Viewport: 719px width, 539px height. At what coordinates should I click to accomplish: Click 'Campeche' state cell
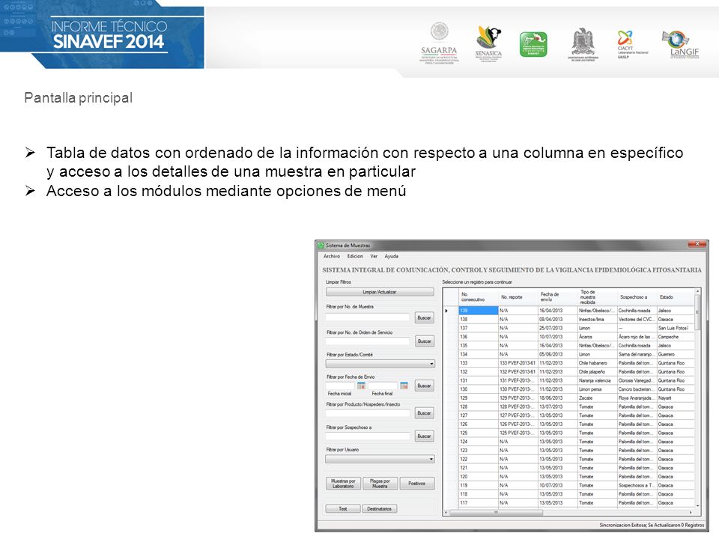coord(676,337)
